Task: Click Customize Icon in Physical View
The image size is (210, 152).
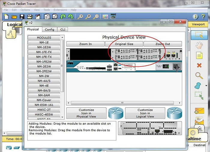Action: coord(86,113)
